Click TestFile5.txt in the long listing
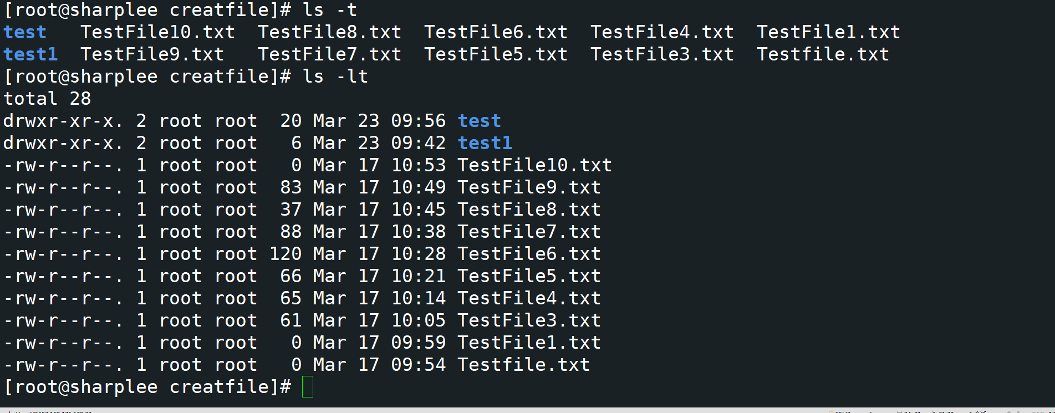The image size is (1055, 413). (529, 276)
